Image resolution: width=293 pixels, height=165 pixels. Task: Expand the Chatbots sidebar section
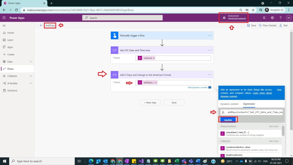click(x=31, y=76)
